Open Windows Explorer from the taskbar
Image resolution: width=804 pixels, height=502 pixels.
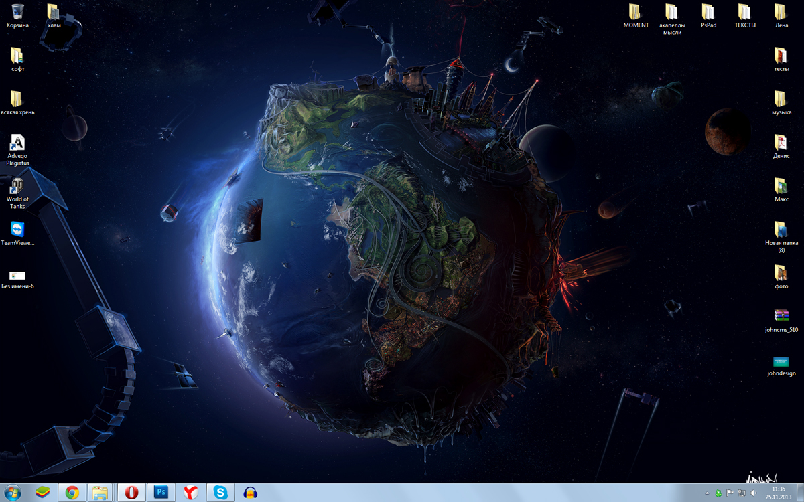tap(100, 493)
